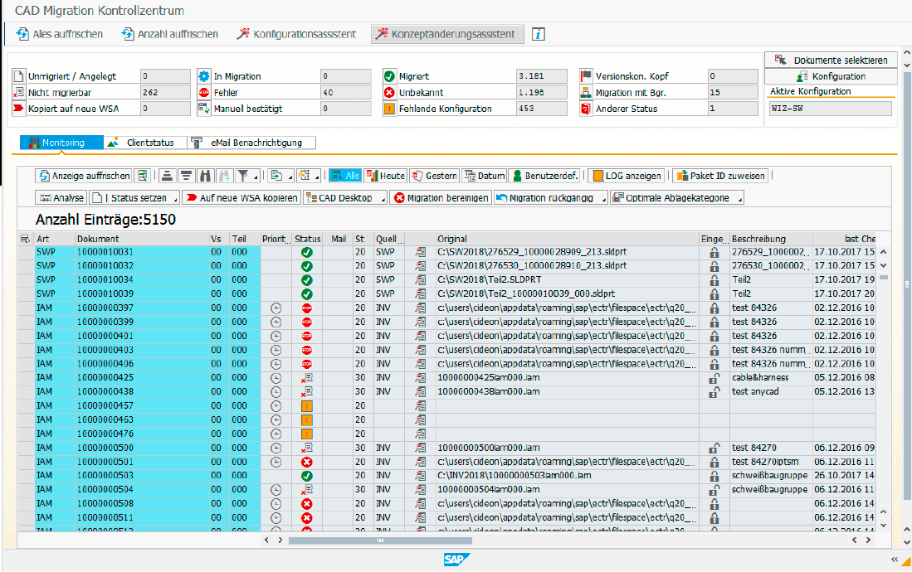Viewport: 912px width, 572px height.
Task: Click Alles auffrischen in top toolbar
Action: point(59,34)
